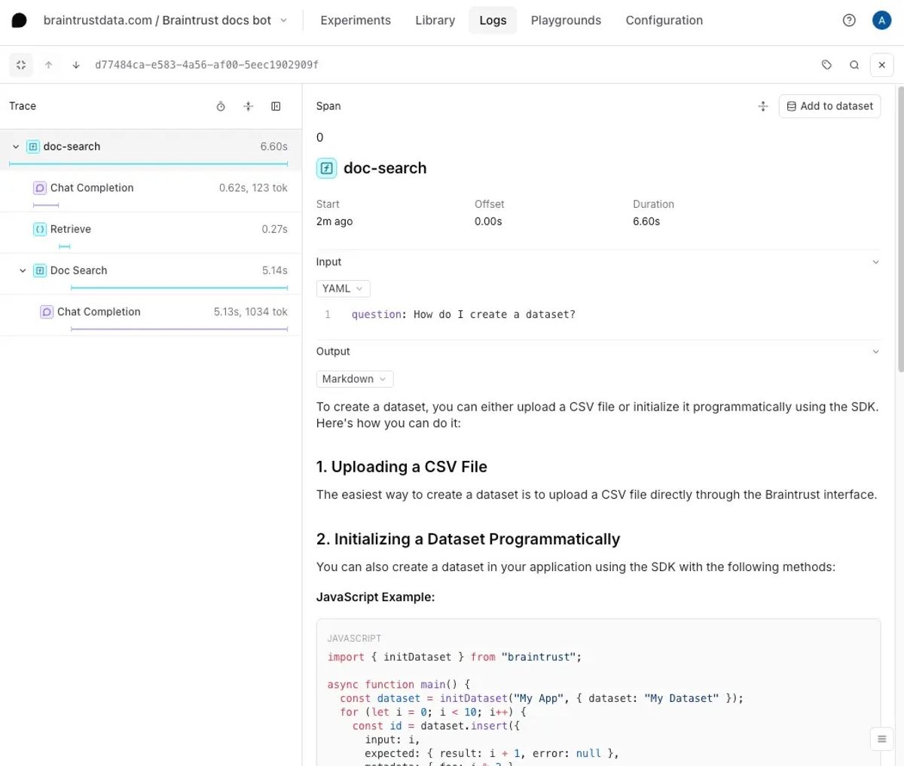Open the hamburger menu at bottom right
The width and height of the screenshot is (904, 766).
point(881,739)
